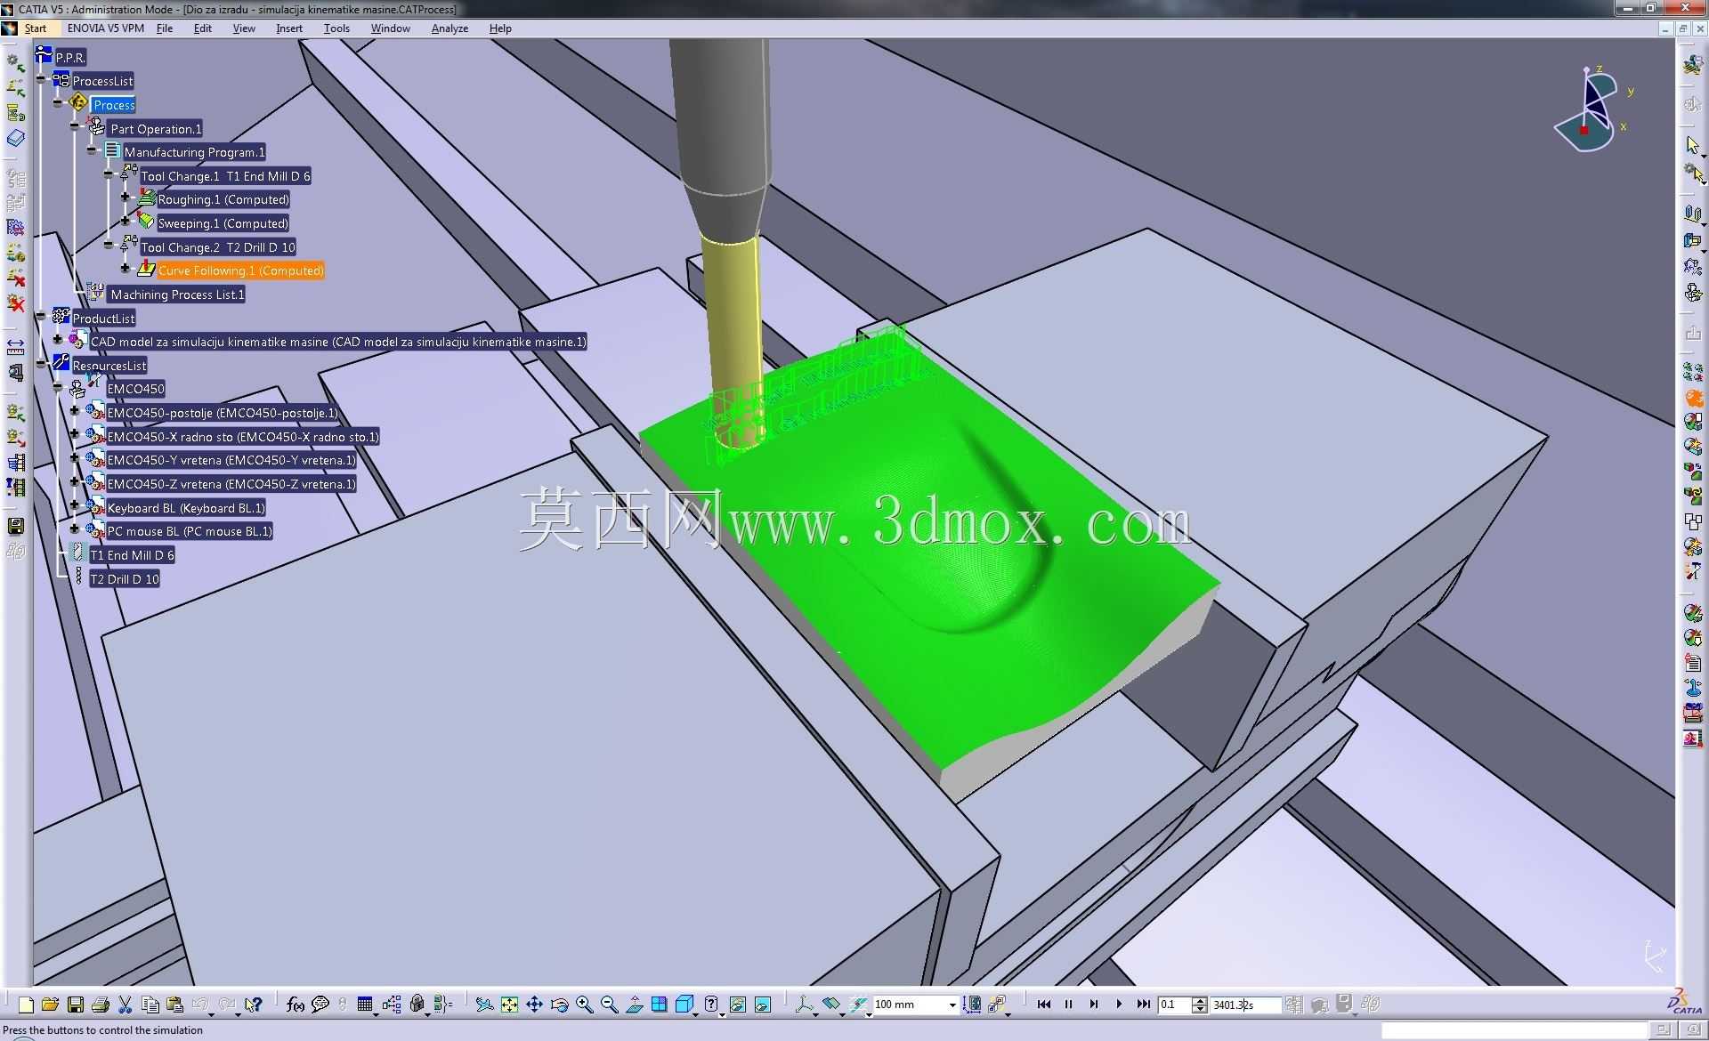
Task: Select EMCO450 machine resource
Action: (x=135, y=388)
